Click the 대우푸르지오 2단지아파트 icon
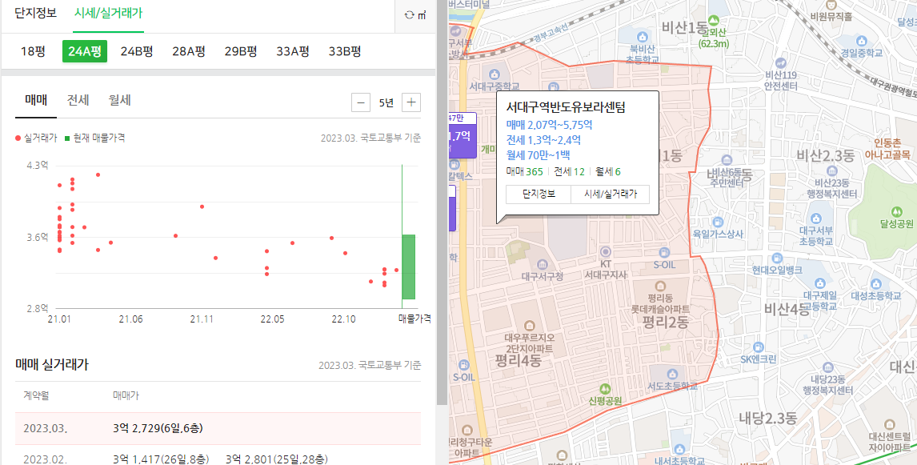This screenshot has height=465, width=917. (x=530, y=325)
